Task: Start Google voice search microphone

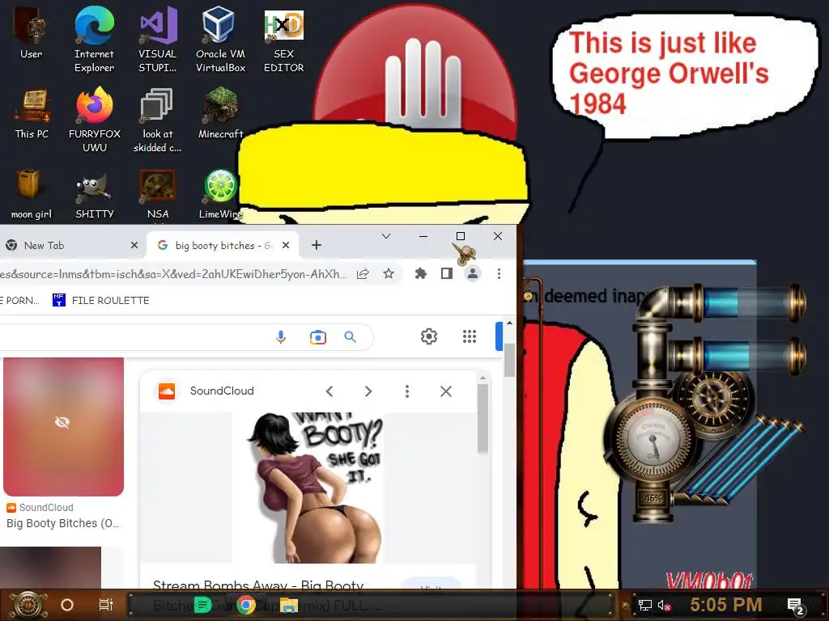Action: 281,337
